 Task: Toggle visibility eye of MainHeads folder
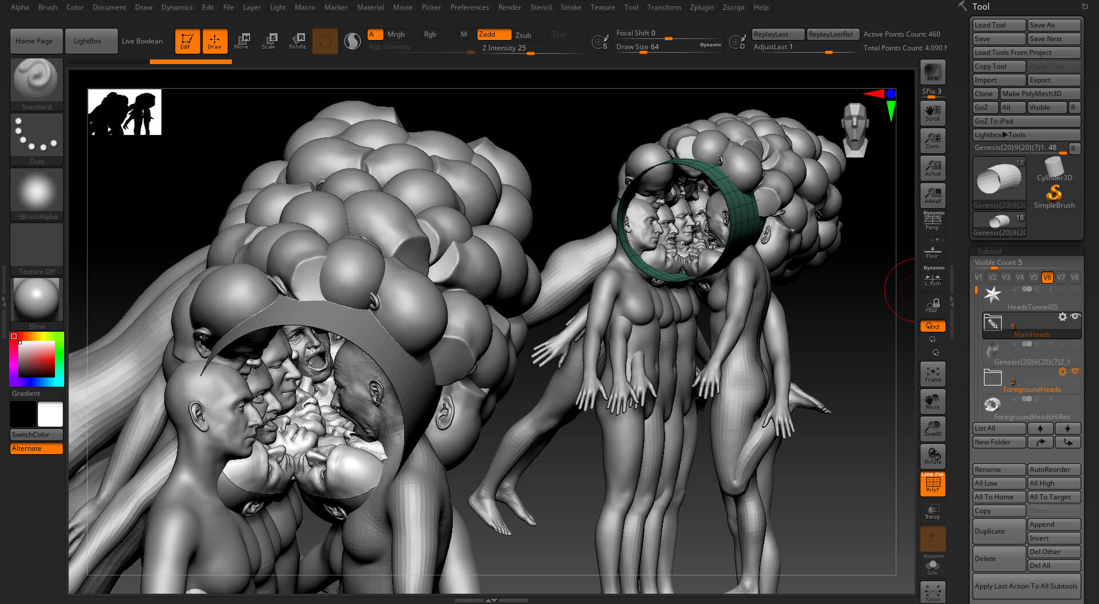(x=1075, y=316)
